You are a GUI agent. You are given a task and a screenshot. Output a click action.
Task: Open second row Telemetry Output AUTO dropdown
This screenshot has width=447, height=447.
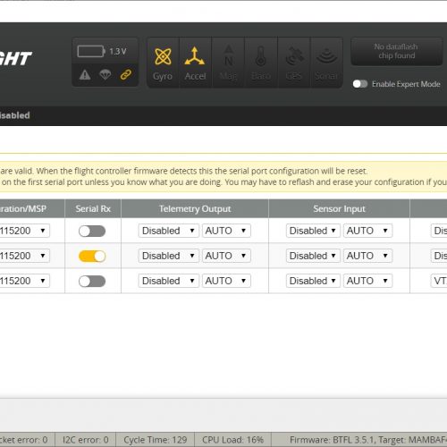tap(226, 256)
